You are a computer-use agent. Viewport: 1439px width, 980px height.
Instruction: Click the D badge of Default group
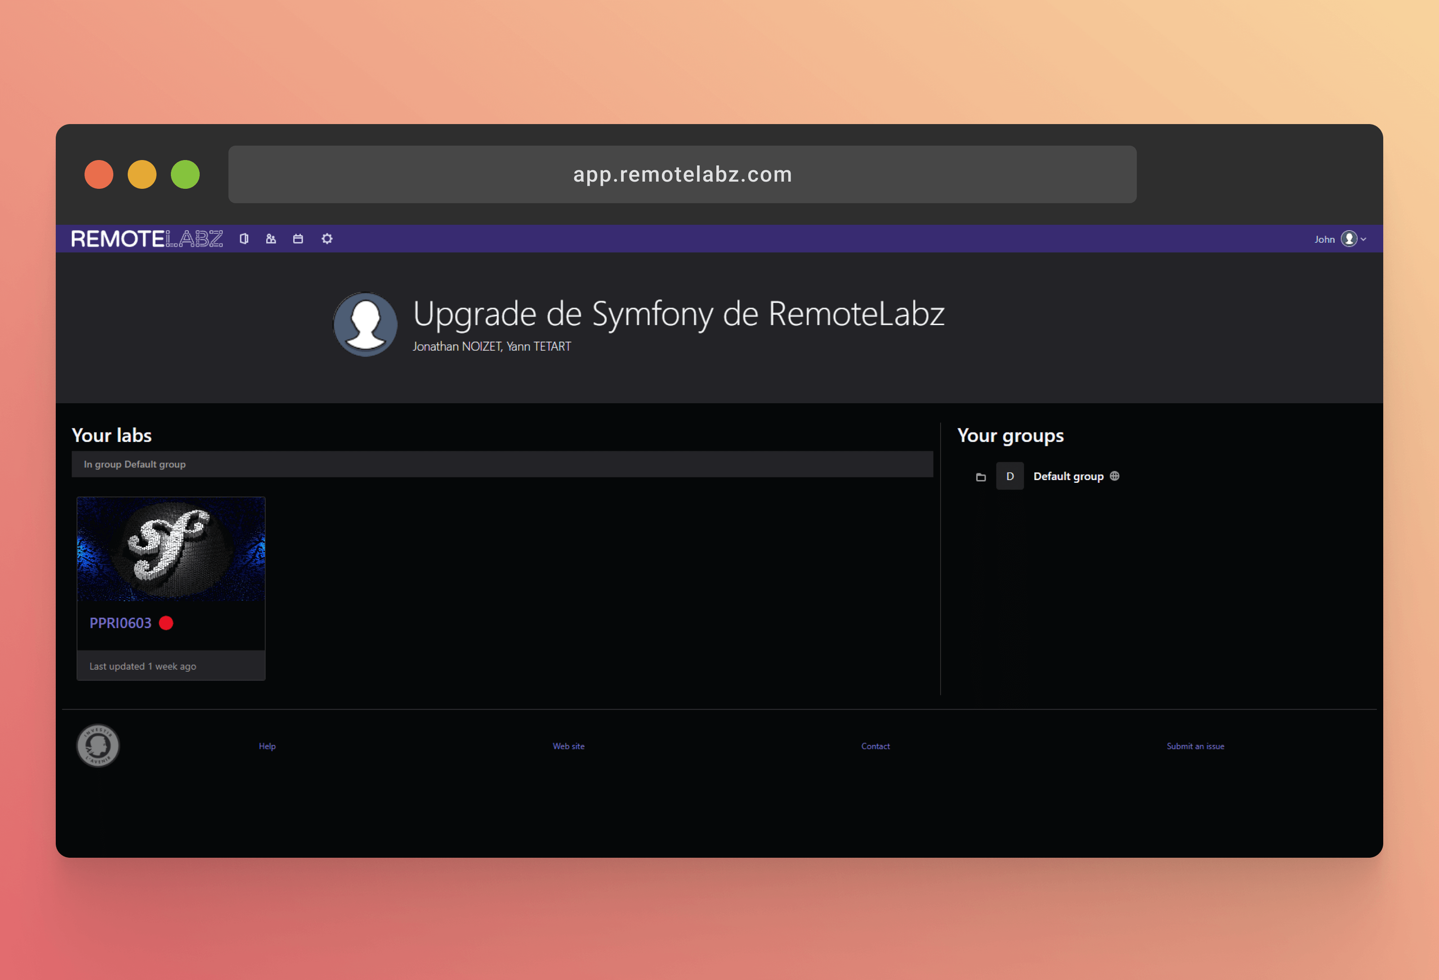tap(1010, 476)
